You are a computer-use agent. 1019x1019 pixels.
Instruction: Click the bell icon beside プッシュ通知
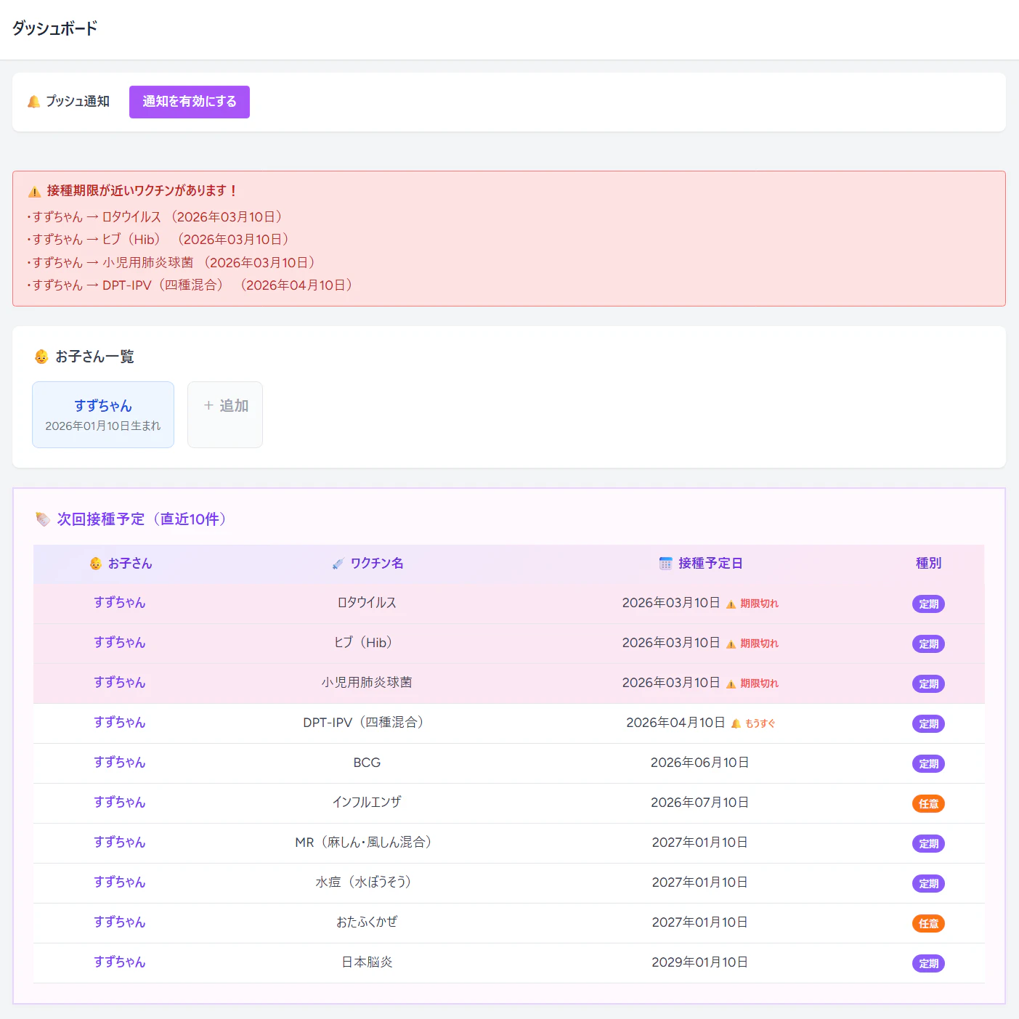point(33,102)
